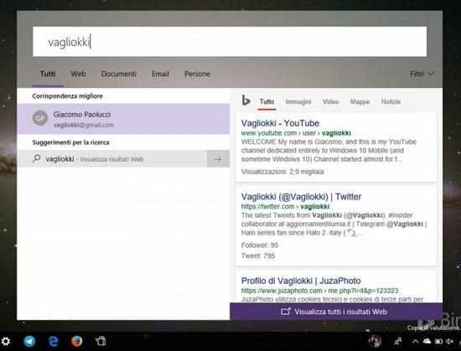Open the Immagini tab in Bing results
Screen dimensions: 461x351
[298, 101]
